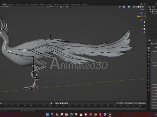Open the pivot point dropdown
The height and width of the screenshot is (117, 157).
point(58,7)
